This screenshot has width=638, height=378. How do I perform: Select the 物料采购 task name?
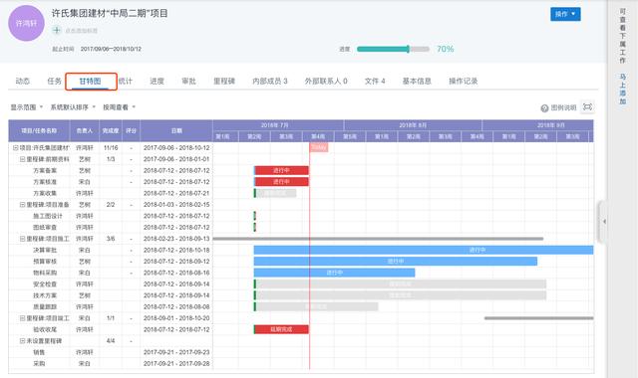(45, 273)
